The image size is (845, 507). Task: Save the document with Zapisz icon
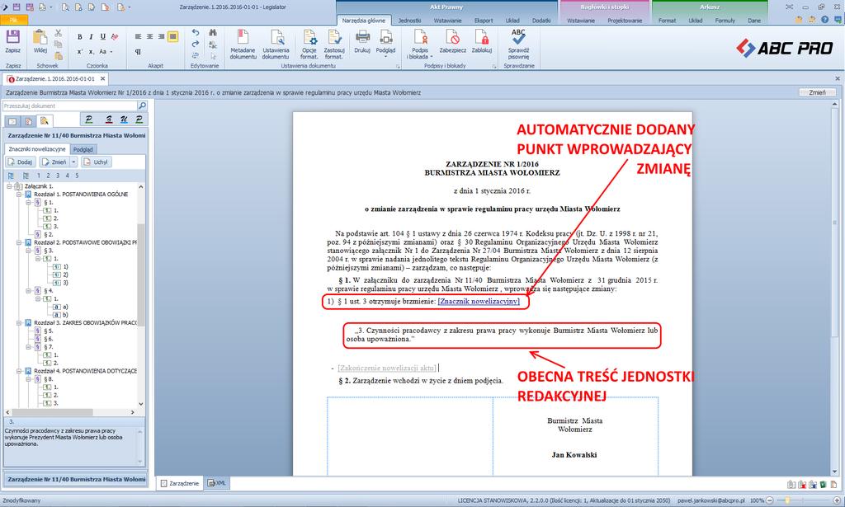click(x=12, y=42)
